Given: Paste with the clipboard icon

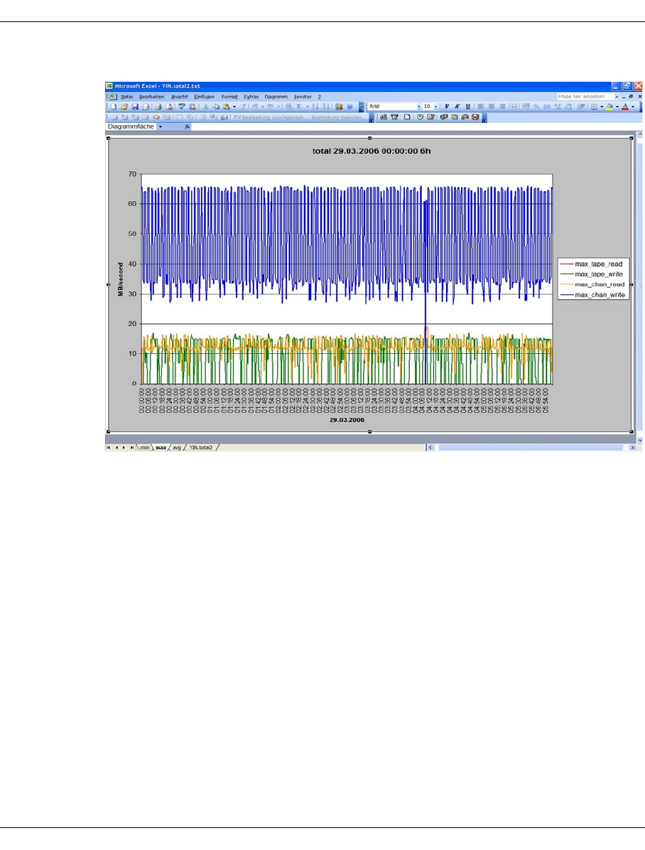Looking at the screenshot, I should (227, 107).
